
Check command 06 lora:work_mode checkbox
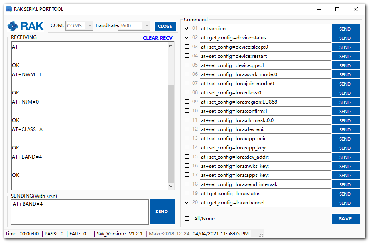[187, 74]
